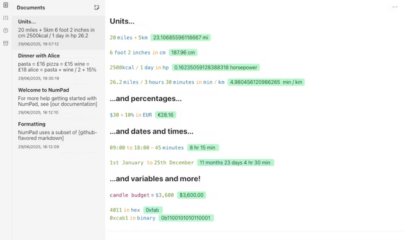
Task: Click the timestamp "29/06/2025, 19:57:12"
Action: pyautogui.click(x=39, y=44)
